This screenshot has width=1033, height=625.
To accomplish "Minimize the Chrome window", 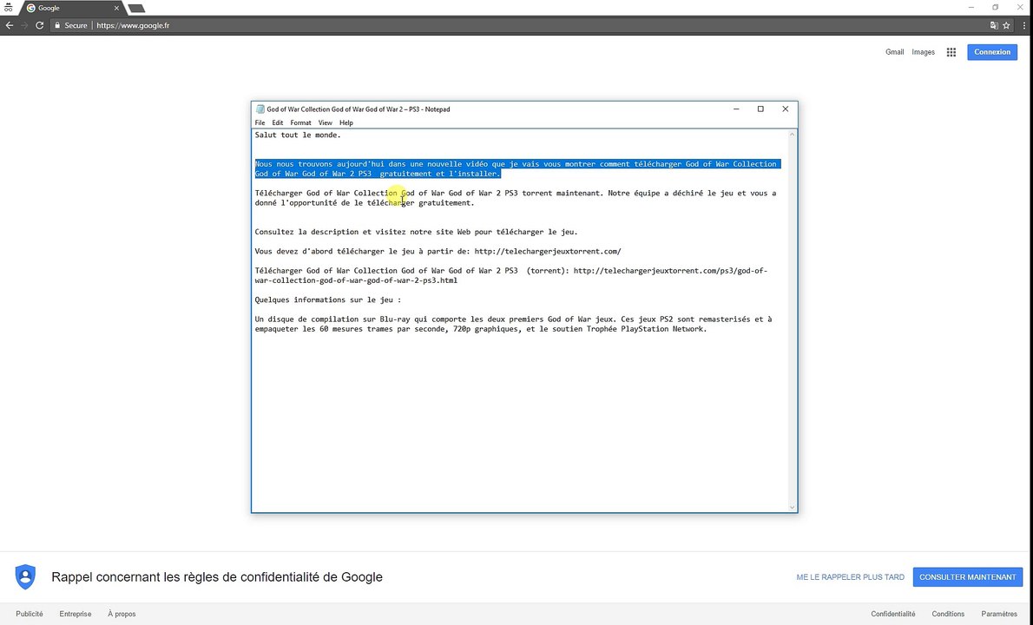I will [x=971, y=7].
